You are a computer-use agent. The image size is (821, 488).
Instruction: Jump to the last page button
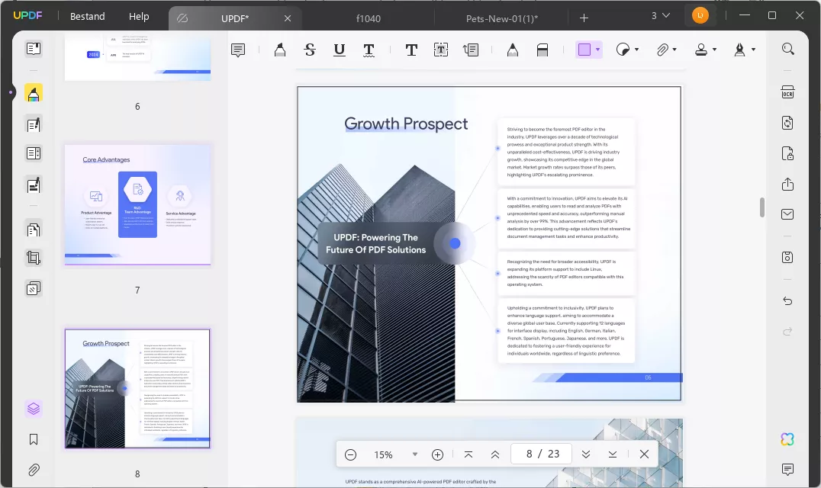point(613,454)
